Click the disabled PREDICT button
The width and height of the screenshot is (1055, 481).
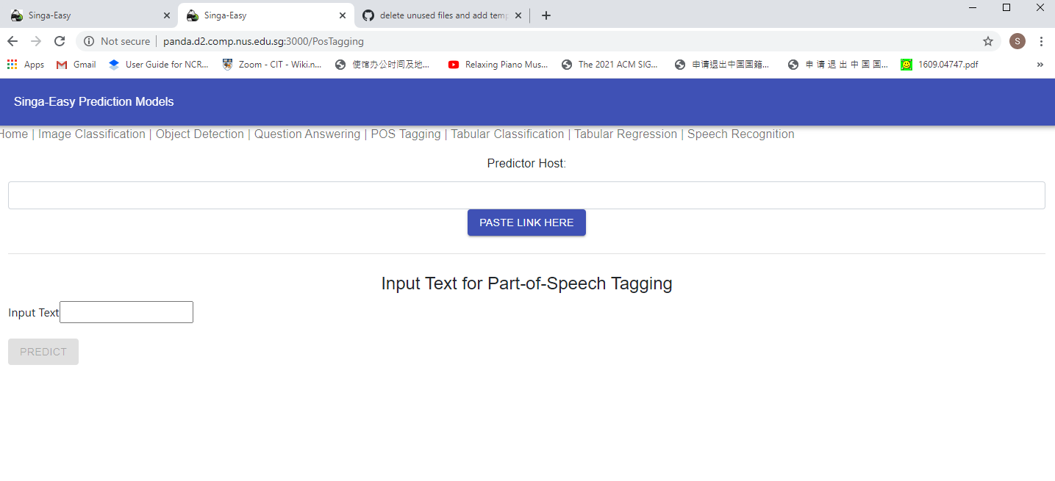pyautogui.click(x=43, y=351)
